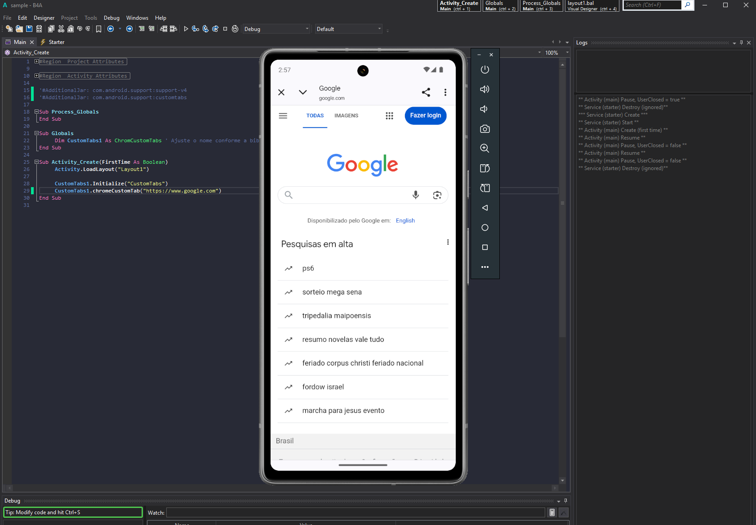Lower the emulator volume
Viewport: 756px width, 525px height.
click(485, 109)
